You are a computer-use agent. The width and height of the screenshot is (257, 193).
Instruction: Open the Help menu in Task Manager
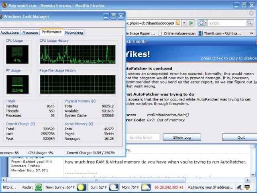[57, 24]
